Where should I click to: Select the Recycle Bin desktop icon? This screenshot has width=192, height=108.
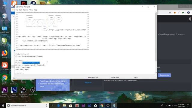click(5, 17)
